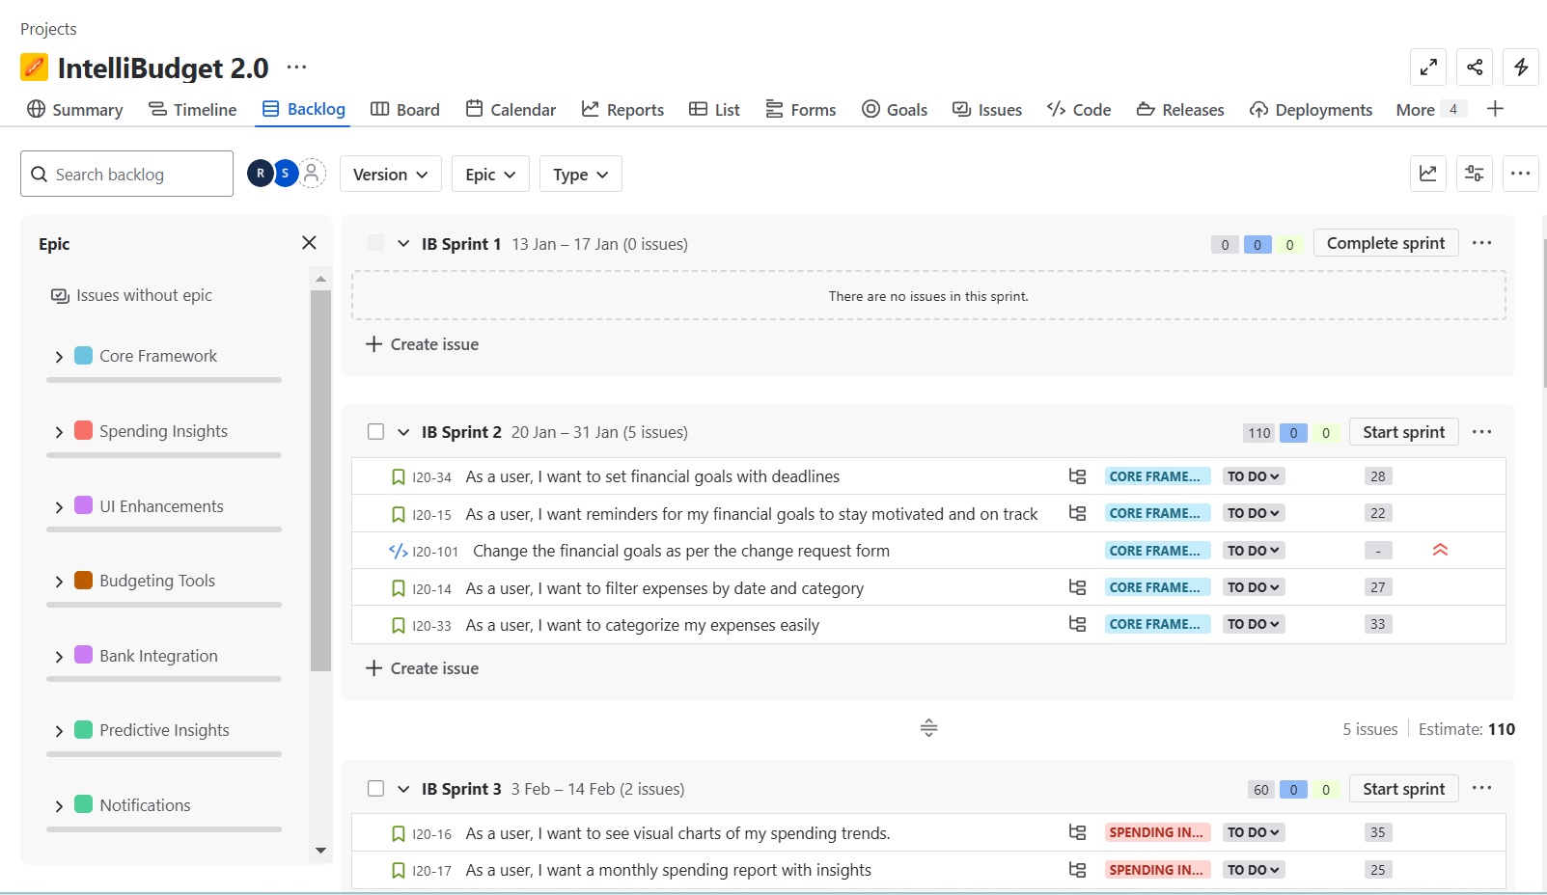Open the Version filter dropdown
Screen dimensions: 1547x895
390,174
